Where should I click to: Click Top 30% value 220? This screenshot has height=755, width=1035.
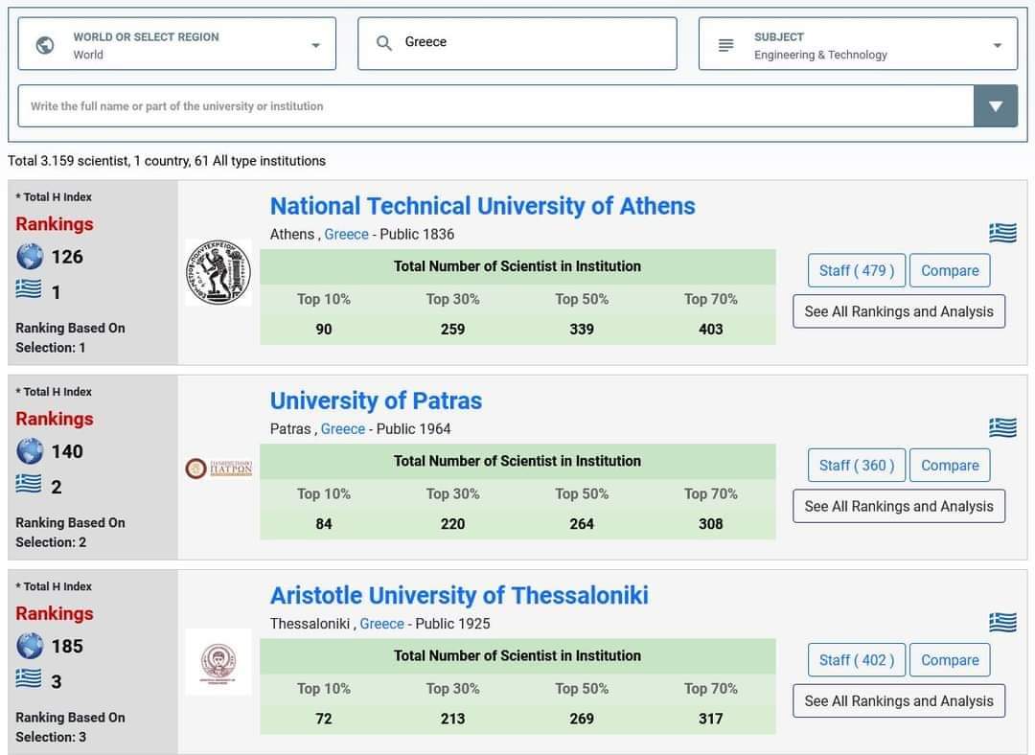[x=452, y=524]
